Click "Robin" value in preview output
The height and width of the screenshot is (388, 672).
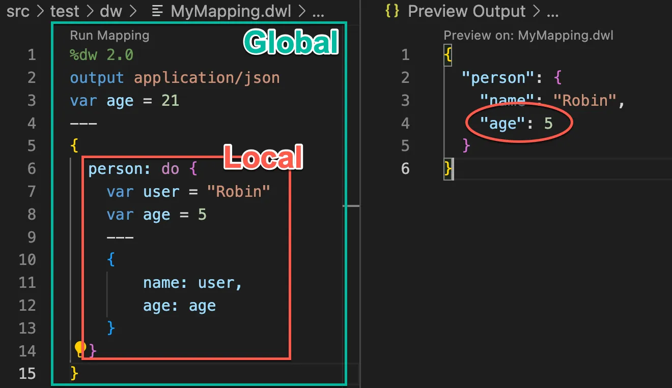(584, 100)
